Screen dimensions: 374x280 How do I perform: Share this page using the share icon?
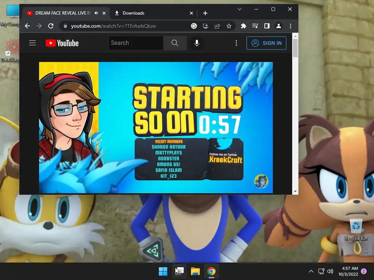(x=217, y=26)
